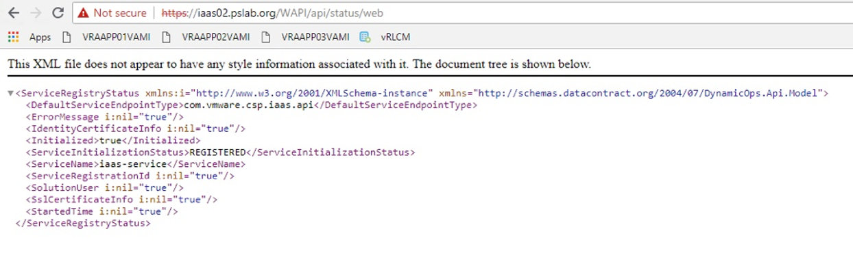Screen dimensions: 853x253
Task: Select the IdentityCertificateInfo XML line
Action: pyautogui.click(x=136, y=129)
